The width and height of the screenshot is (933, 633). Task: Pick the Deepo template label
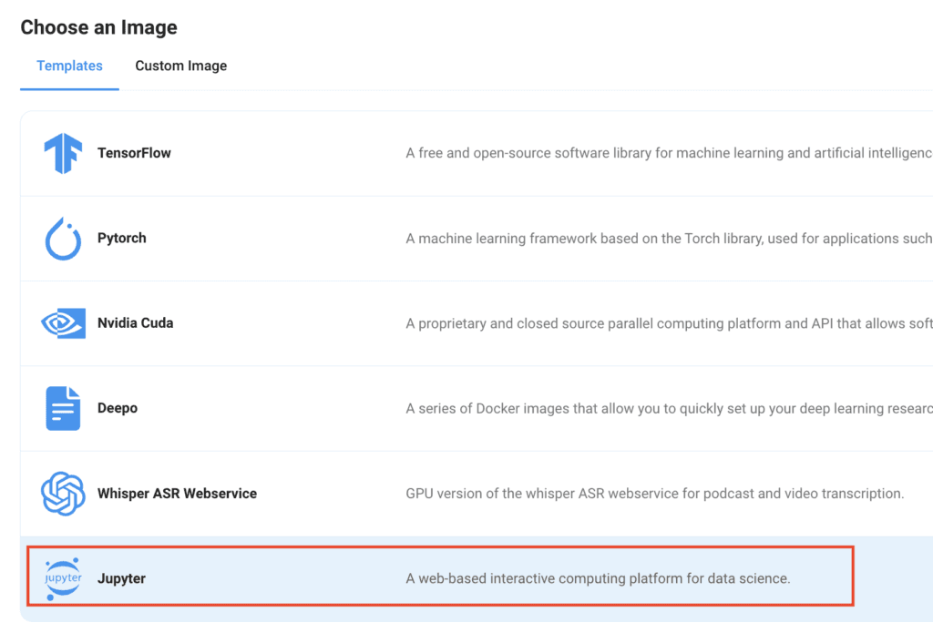[118, 408]
